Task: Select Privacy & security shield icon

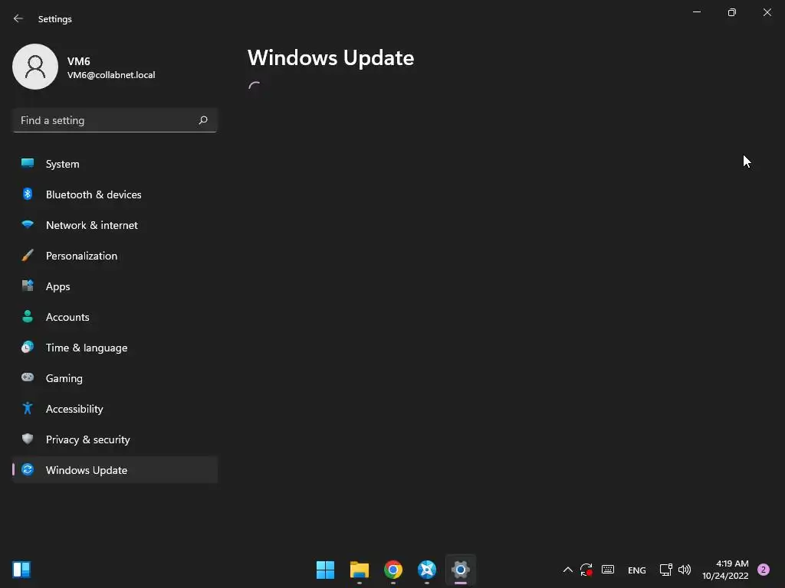Action: (x=28, y=439)
